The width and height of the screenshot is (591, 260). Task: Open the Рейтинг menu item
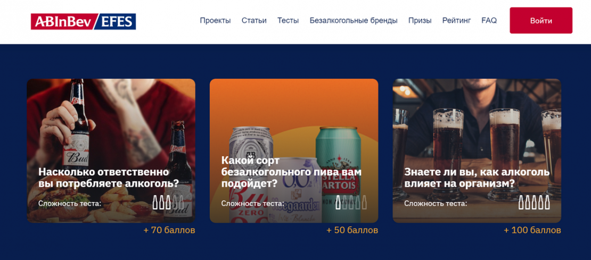click(x=456, y=21)
